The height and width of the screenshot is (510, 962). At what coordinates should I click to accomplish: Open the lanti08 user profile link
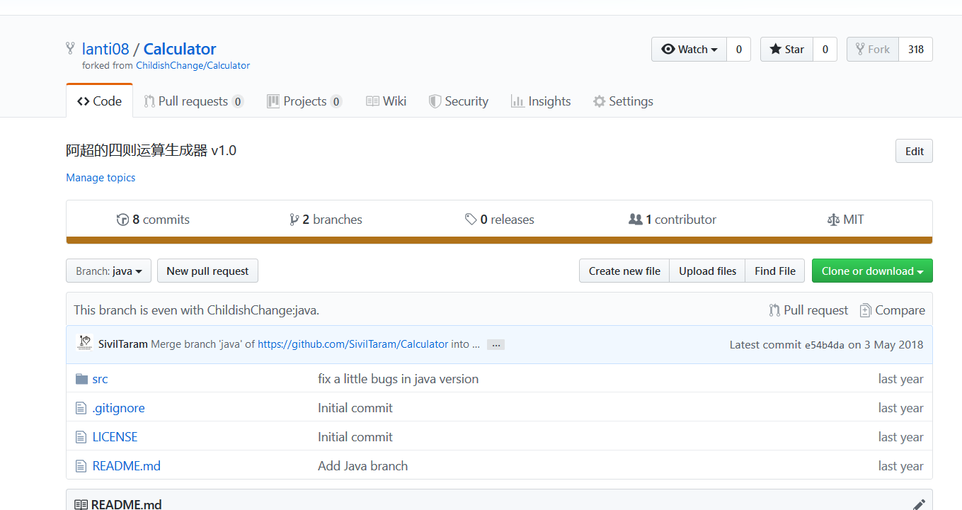pyautogui.click(x=105, y=49)
